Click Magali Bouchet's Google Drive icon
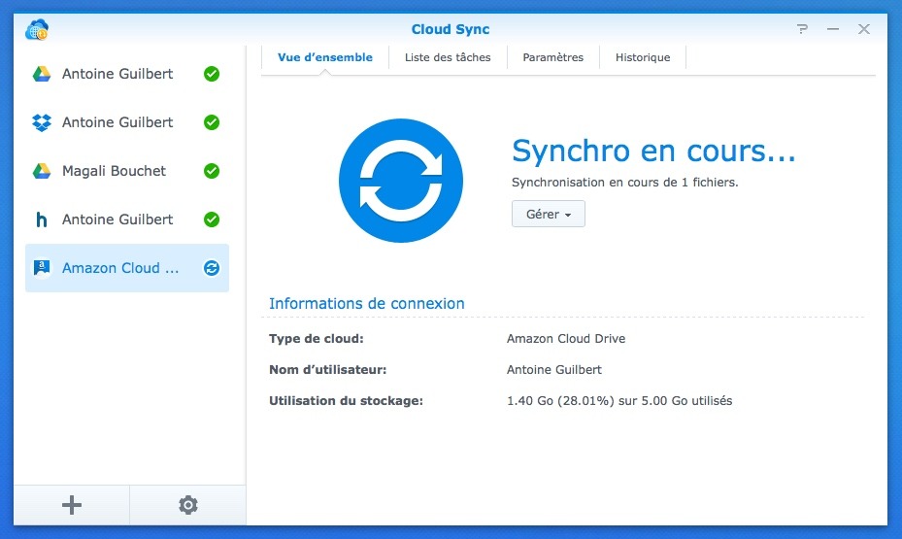This screenshot has width=902, height=539. 42,171
